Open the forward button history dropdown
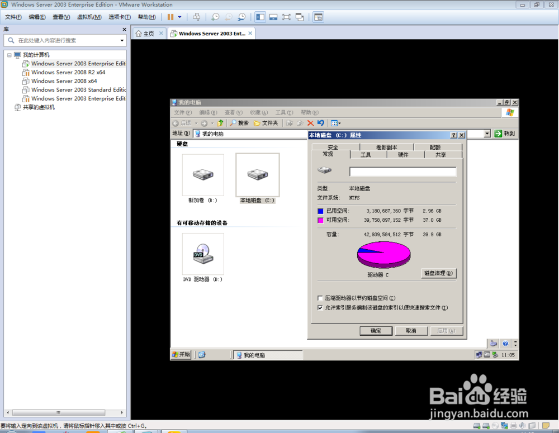Viewport: 559px width, 433px height. 212,123
